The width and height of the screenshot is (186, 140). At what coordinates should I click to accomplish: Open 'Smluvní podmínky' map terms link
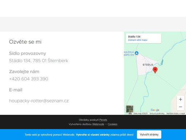pos(157,113)
